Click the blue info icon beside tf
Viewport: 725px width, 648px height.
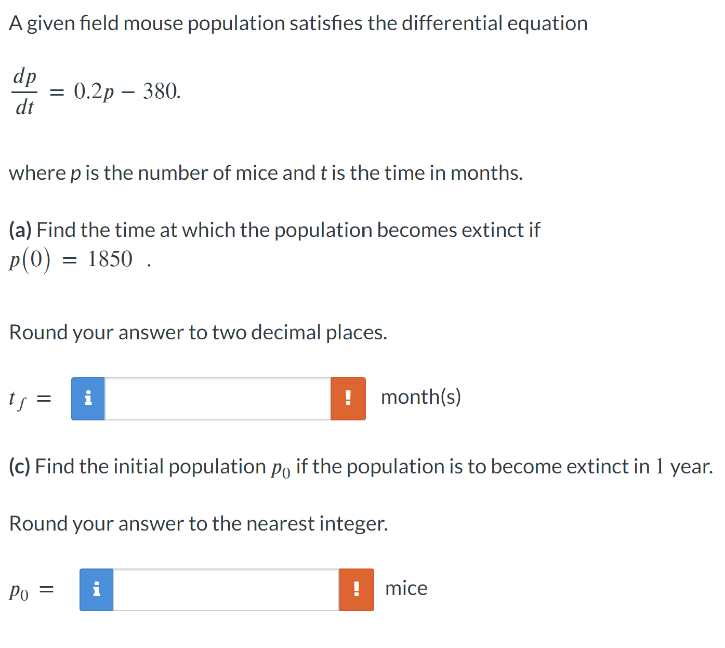88,398
